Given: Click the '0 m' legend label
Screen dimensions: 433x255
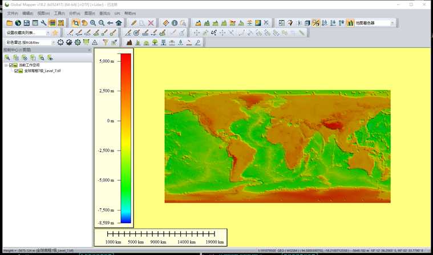Looking at the screenshot, I should click(x=111, y=121).
